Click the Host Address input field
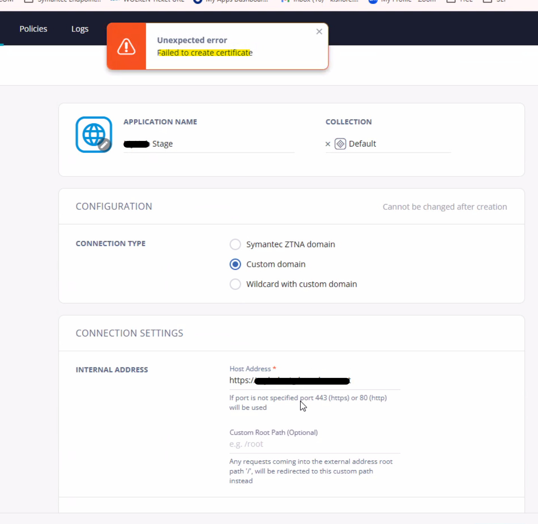The image size is (538, 524). pyautogui.click(x=314, y=380)
